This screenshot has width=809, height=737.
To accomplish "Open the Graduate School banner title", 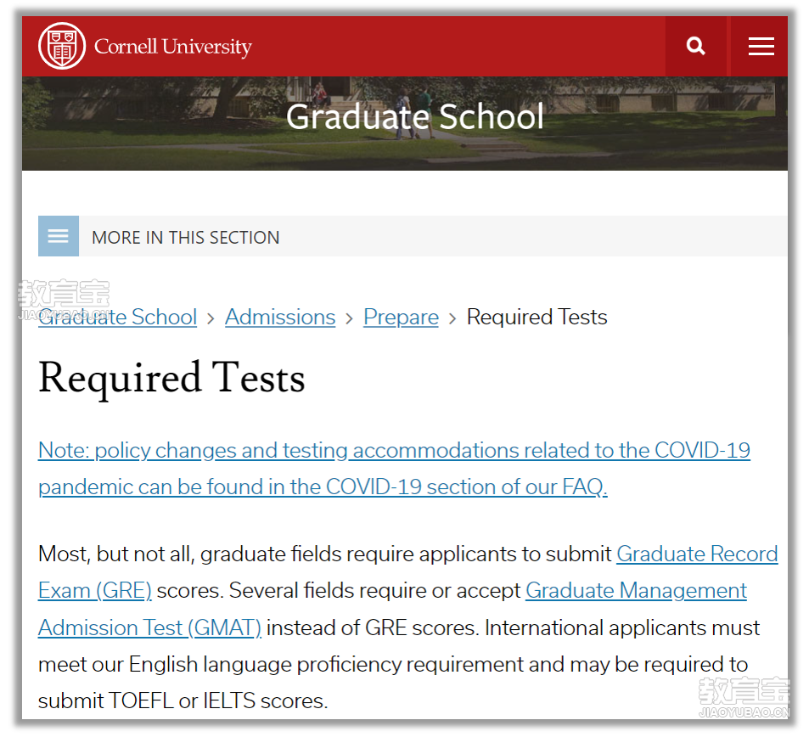I will [415, 116].
